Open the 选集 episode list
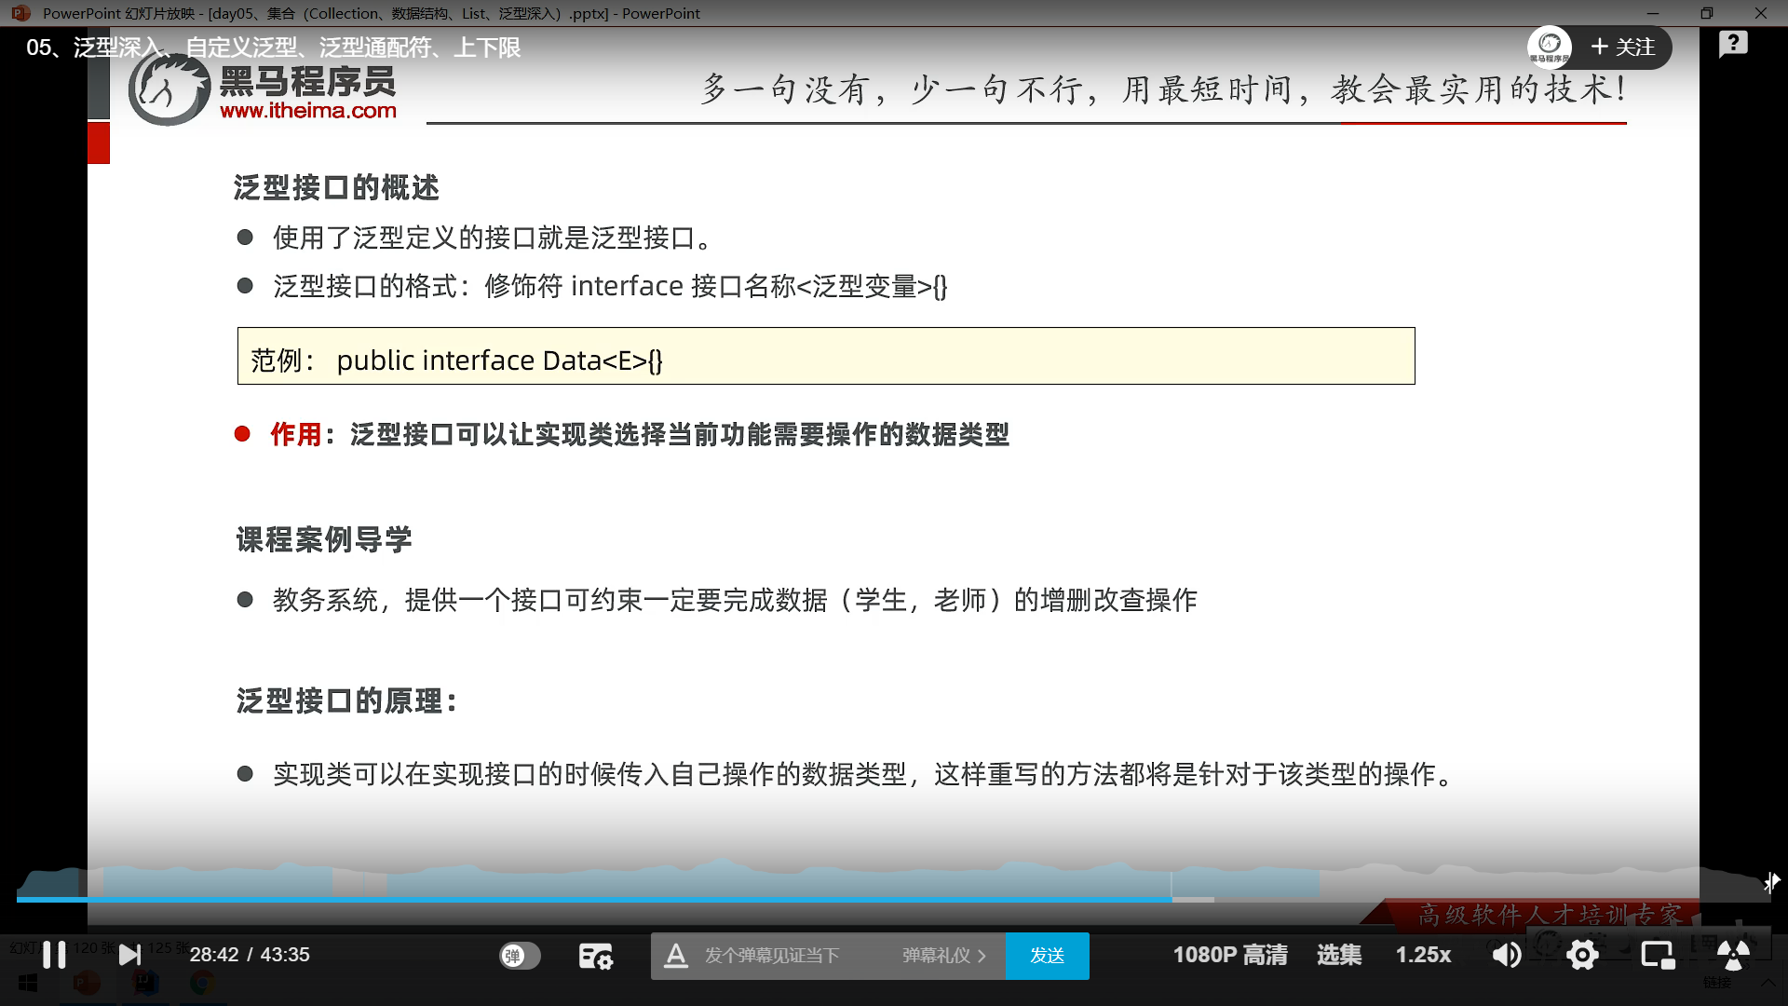 tap(1338, 955)
